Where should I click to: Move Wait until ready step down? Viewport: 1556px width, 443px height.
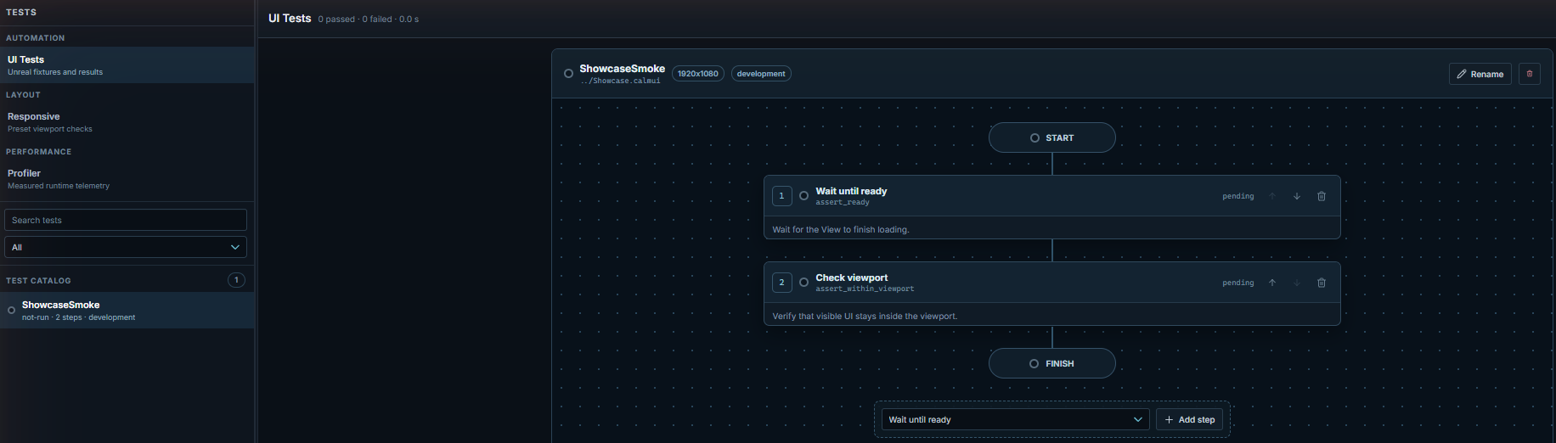click(x=1297, y=196)
